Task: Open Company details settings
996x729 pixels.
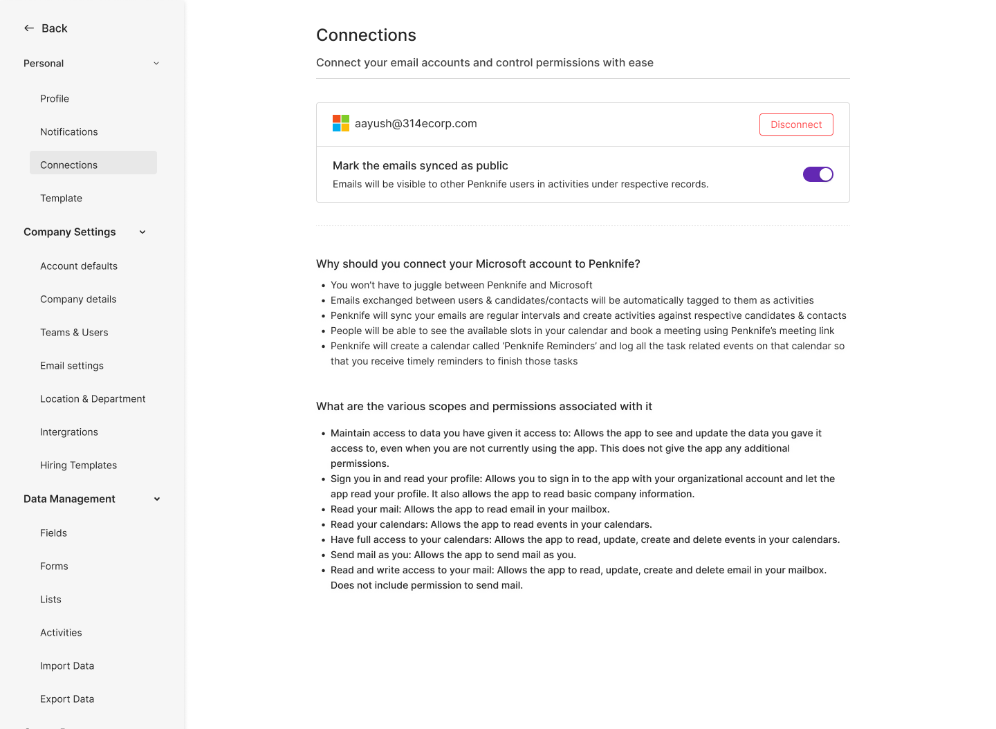Action: coord(78,299)
